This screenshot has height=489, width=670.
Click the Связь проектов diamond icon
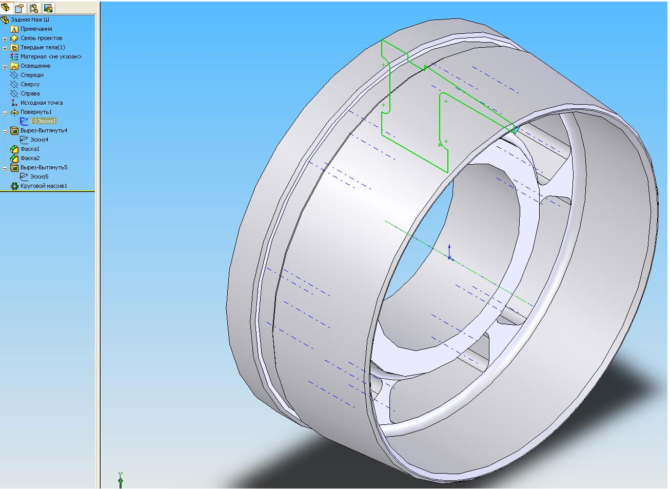(14, 38)
